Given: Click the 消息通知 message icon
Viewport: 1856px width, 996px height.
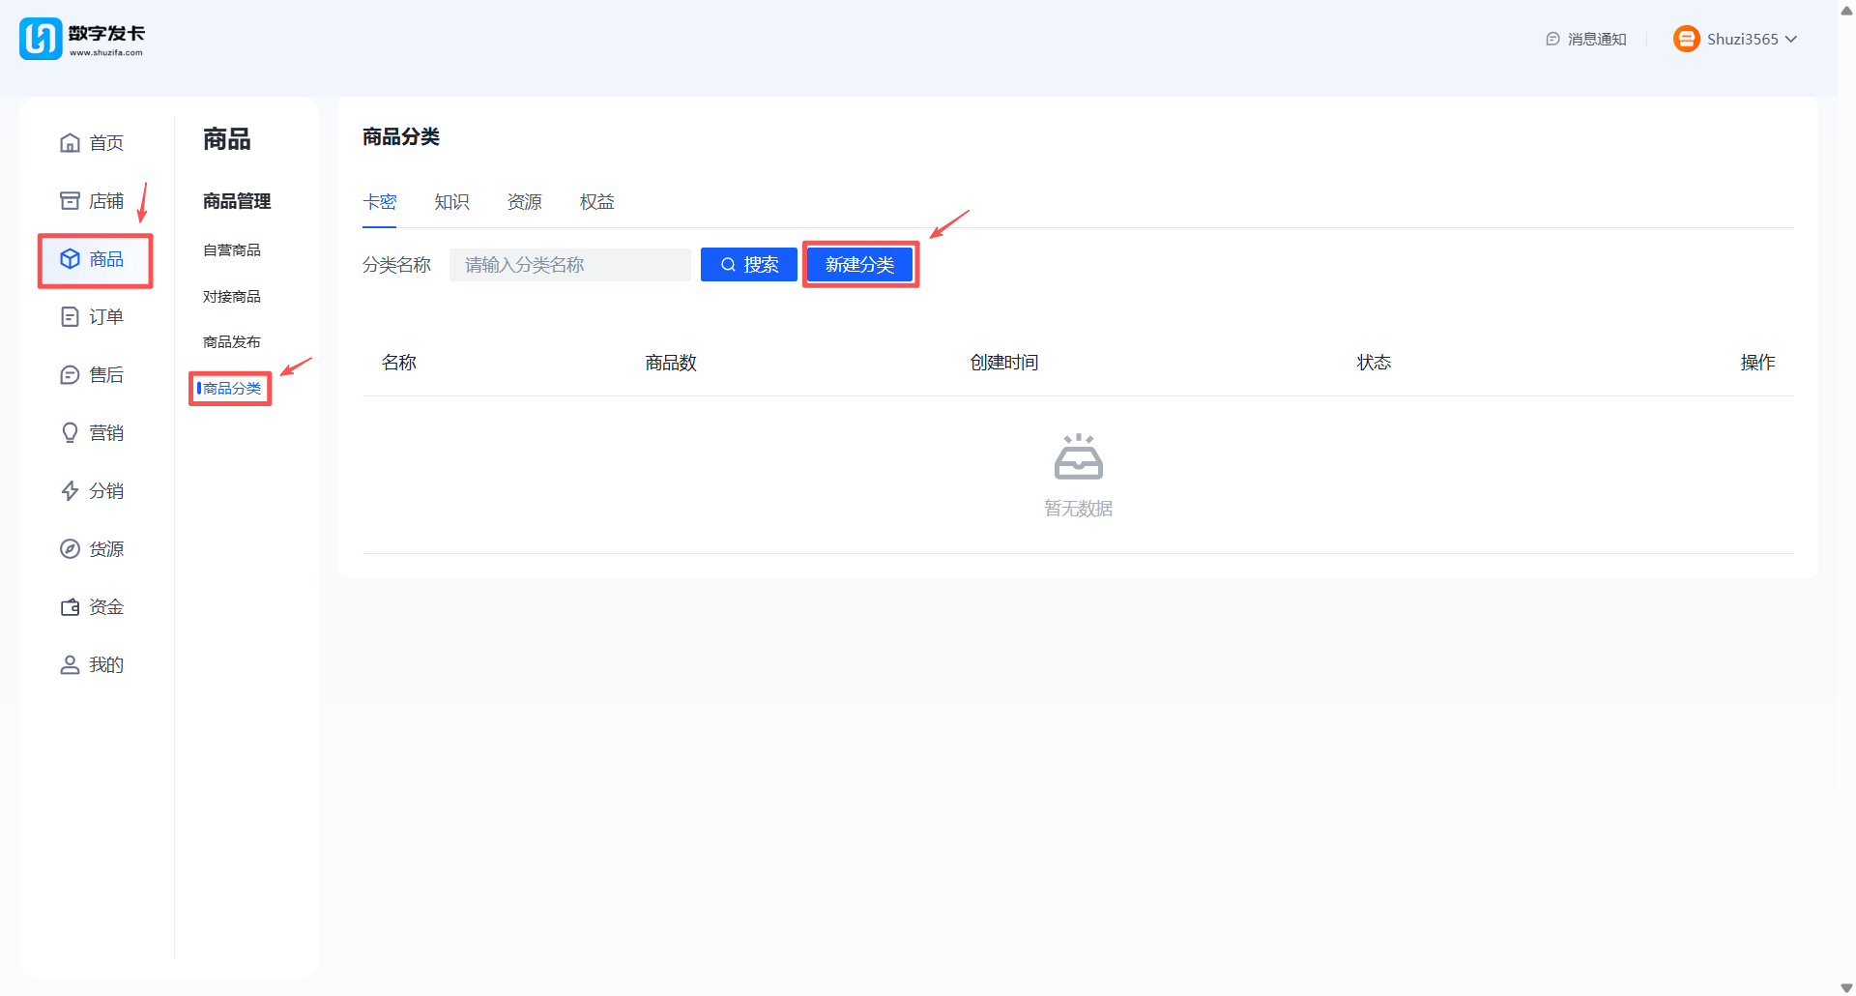Looking at the screenshot, I should (x=1552, y=39).
